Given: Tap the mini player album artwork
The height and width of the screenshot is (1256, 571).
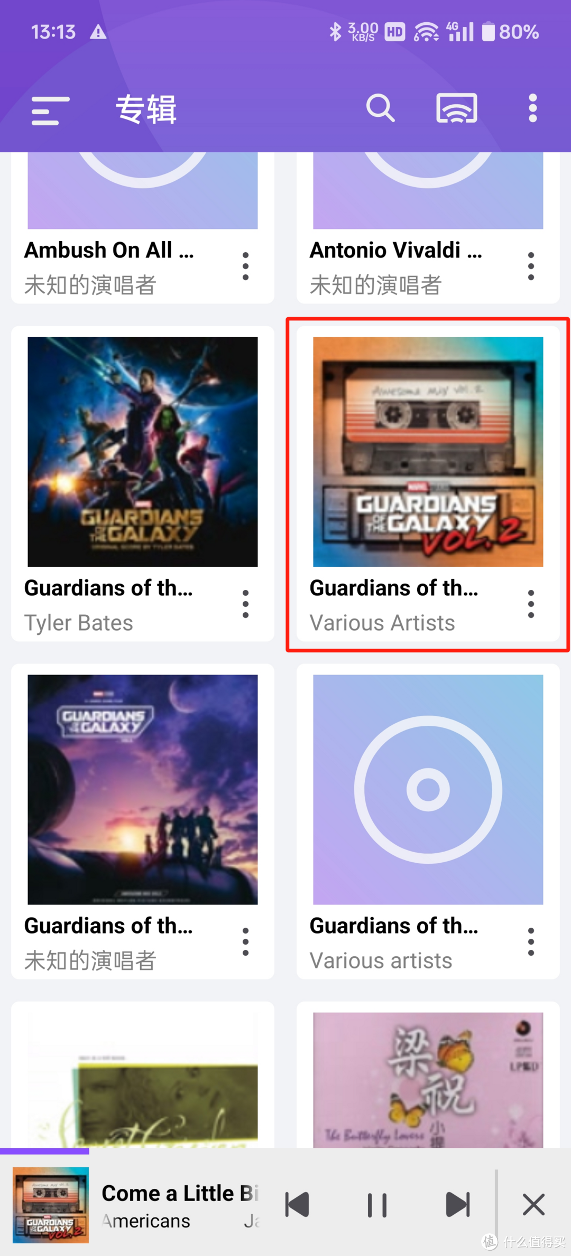Looking at the screenshot, I should (51, 1205).
